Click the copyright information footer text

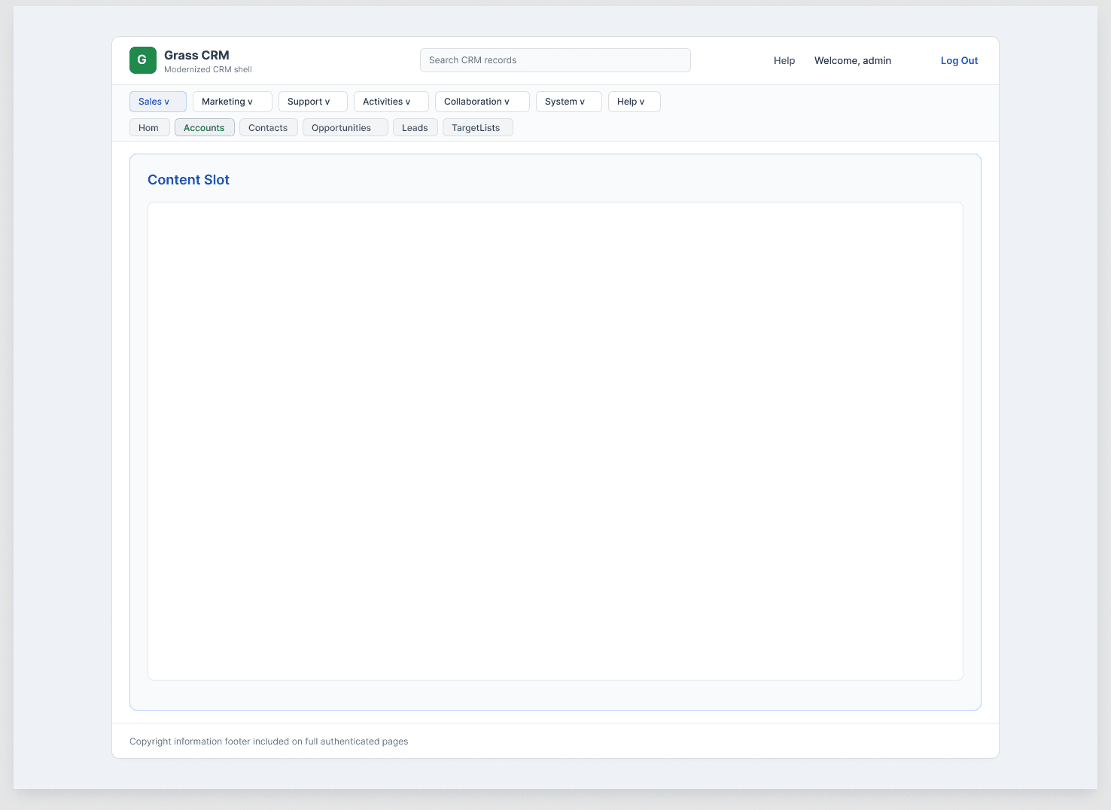(269, 741)
